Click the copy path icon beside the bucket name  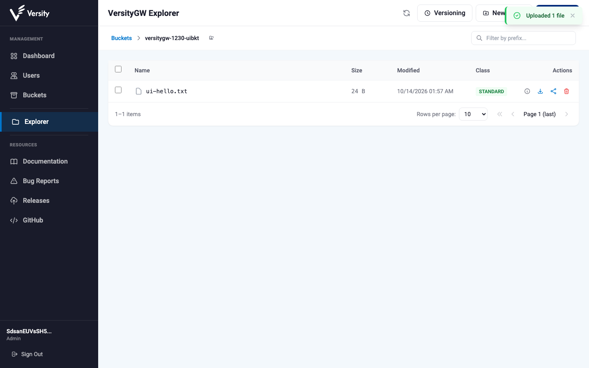211,38
